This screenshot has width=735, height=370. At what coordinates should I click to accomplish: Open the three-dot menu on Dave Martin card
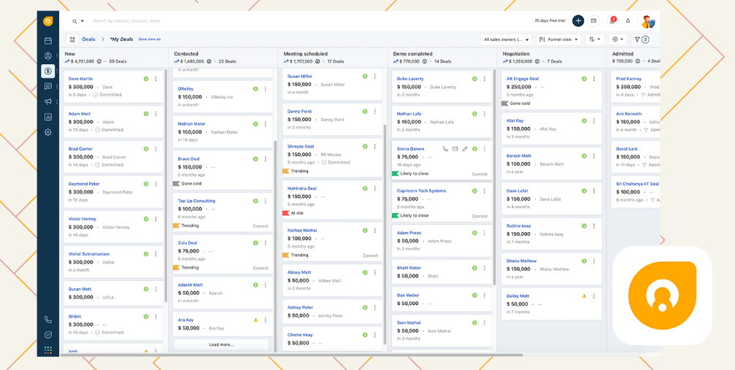155,79
